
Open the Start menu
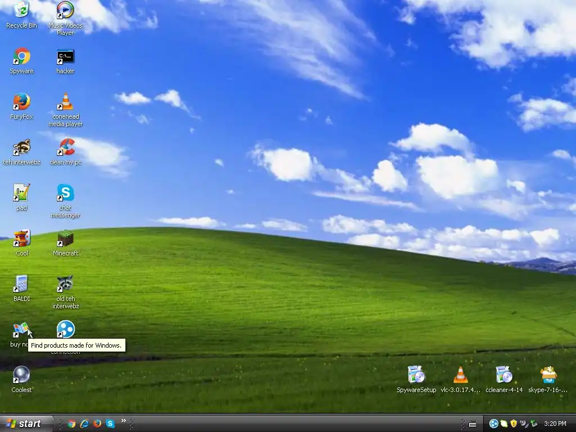(x=26, y=424)
